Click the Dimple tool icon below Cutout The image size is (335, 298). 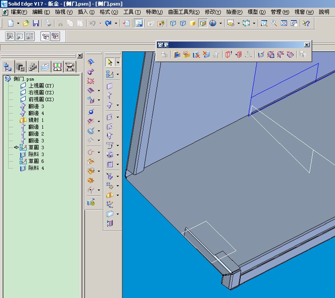click(x=110, y=126)
